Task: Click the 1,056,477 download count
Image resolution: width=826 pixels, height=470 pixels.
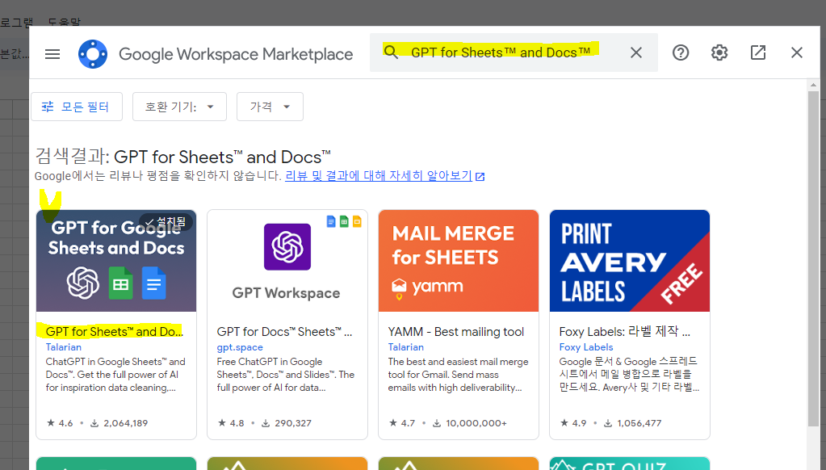Action: click(633, 423)
